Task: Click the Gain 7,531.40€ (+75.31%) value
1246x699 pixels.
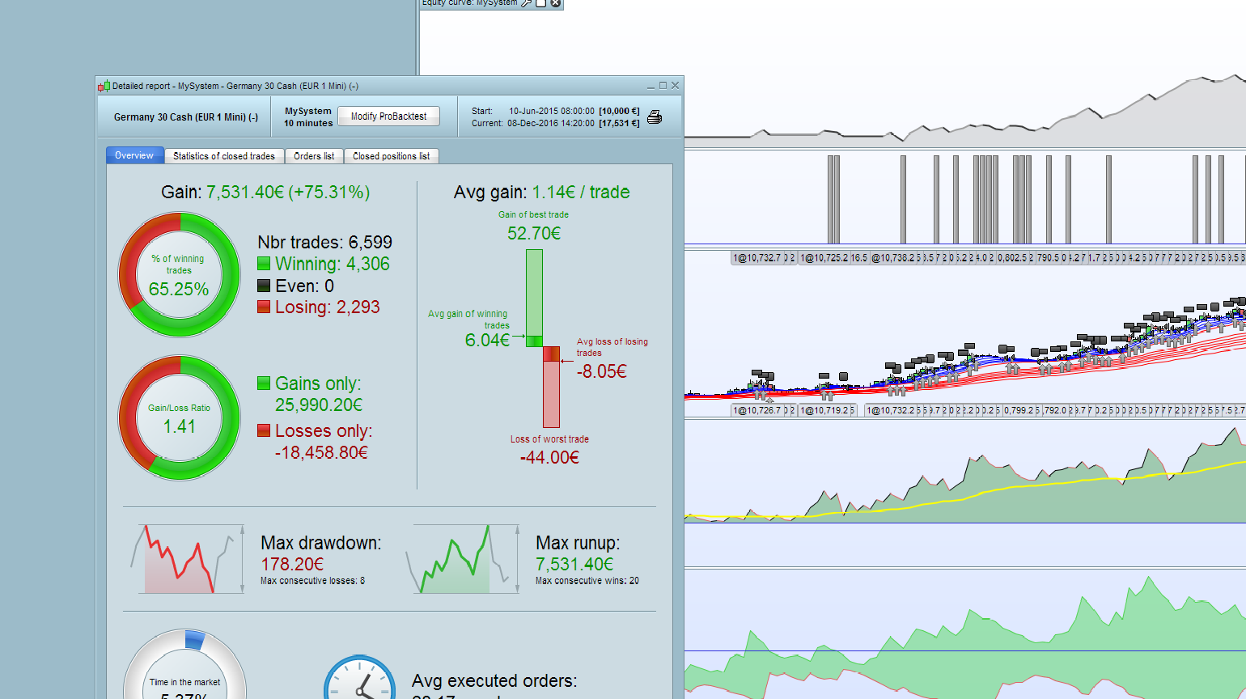Action: 288,193
